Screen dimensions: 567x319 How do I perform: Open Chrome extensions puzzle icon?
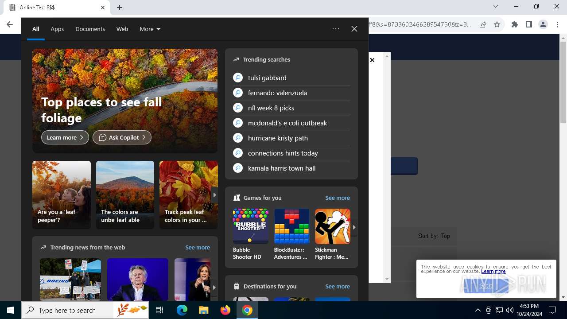pyautogui.click(x=515, y=24)
